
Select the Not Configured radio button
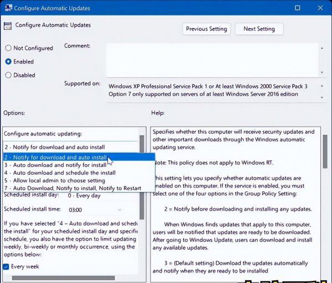[x=8, y=48]
